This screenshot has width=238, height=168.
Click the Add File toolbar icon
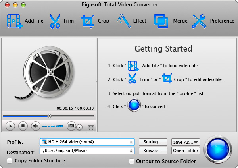point(14,21)
